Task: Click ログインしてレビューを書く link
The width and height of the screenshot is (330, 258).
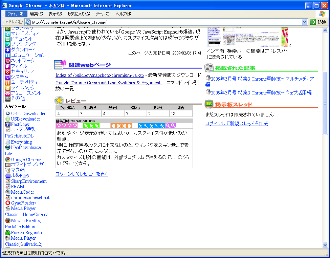Action: point(82,174)
